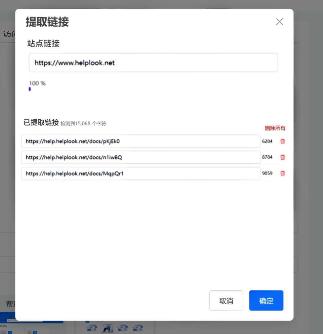Click the 9059 character count

click(267, 173)
